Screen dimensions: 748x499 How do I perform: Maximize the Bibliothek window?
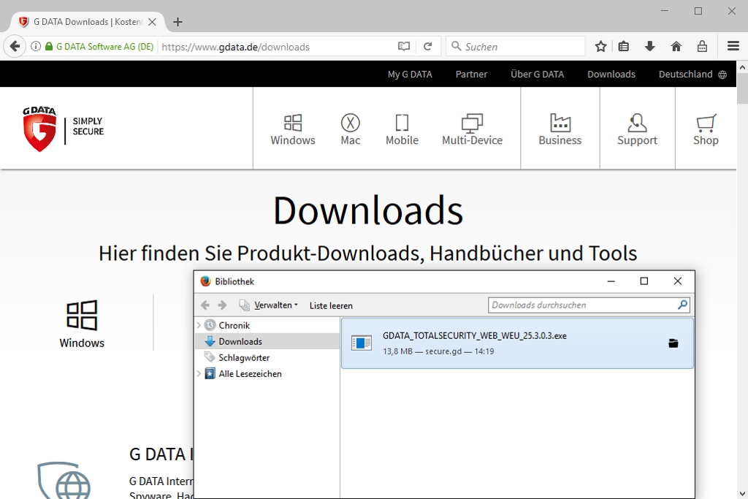point(644,281)
